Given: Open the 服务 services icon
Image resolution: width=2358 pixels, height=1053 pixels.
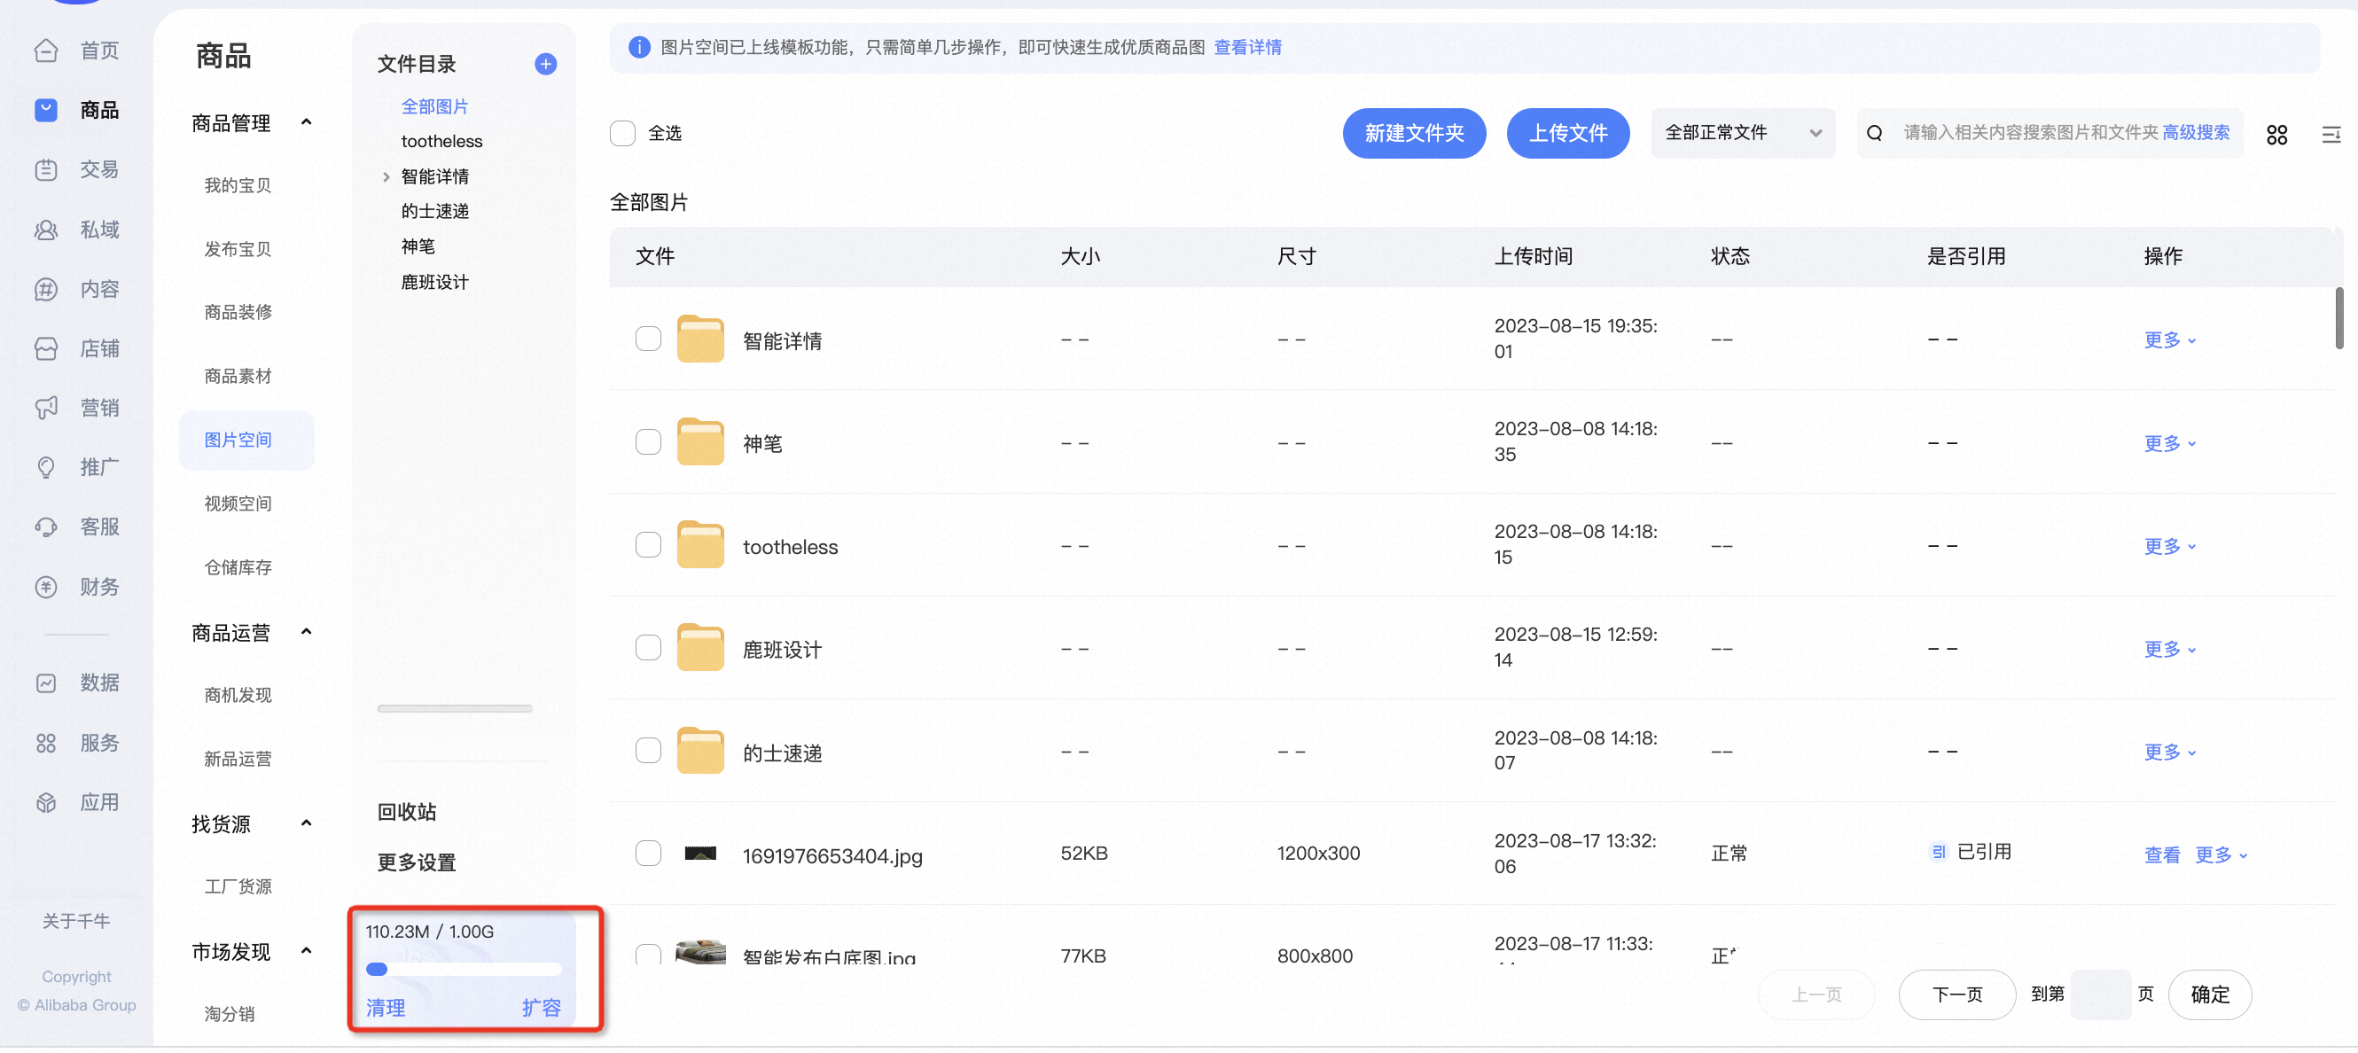Looking at the screenshot, I should tap(46, 744).
